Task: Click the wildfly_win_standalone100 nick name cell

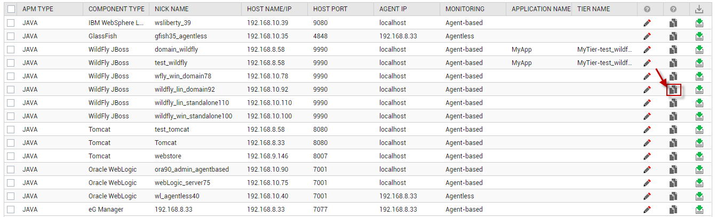Action: pyautogui.click(x=194, y=116)
